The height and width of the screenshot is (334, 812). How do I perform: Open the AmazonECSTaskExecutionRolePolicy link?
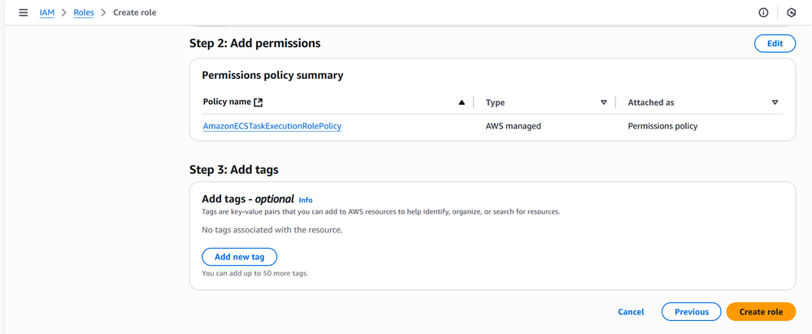[271, 126]
